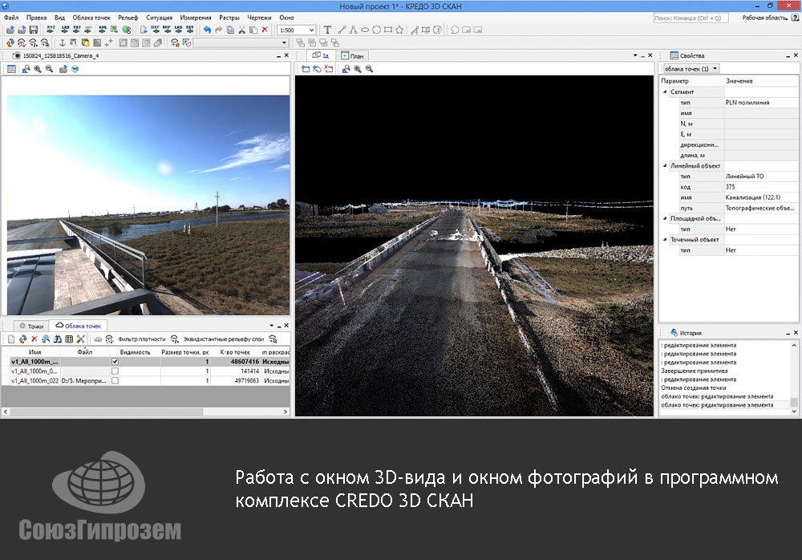Screen dimensions: 802x560
Task: Check visibility for the cloud with 141414 points
Action: [x=115, y=371]
